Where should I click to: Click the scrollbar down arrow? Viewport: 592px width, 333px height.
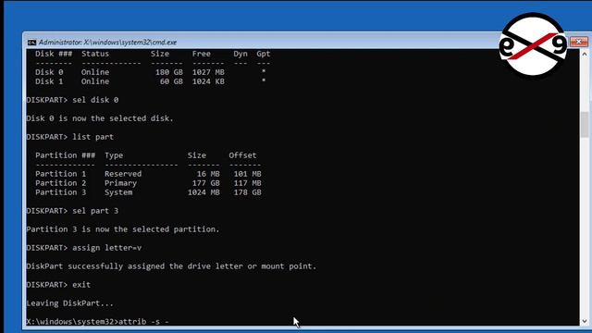point(585,321)
